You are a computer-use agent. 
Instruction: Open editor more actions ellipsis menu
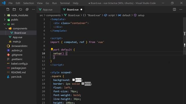tap(181, 10)
